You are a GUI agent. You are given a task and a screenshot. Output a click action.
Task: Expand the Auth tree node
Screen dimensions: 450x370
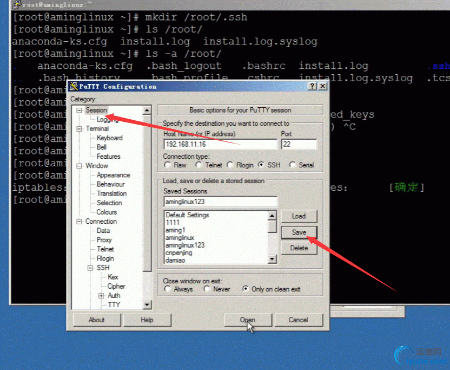pos(101,296)
